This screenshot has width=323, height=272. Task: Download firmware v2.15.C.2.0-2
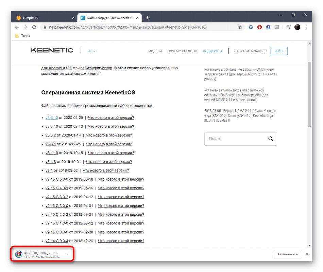[x=57, y=215]
